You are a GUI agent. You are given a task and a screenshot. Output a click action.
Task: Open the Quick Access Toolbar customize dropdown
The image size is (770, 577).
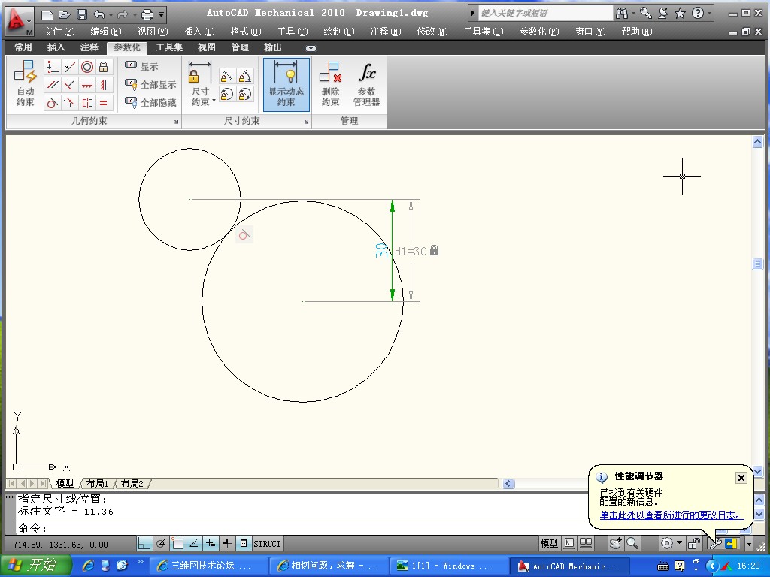[x=161, y=14]
